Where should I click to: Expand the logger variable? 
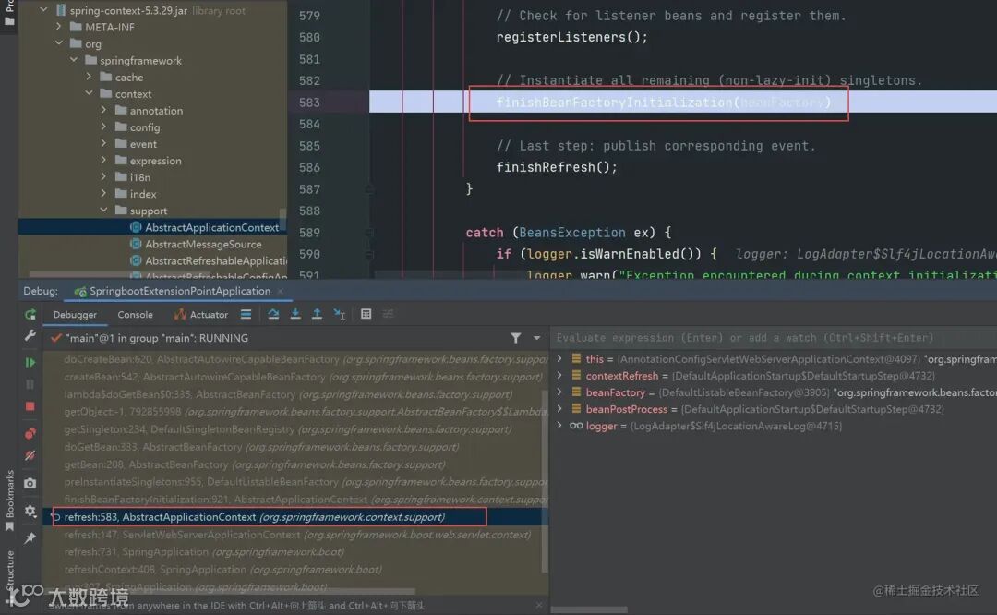coord(559,426)
